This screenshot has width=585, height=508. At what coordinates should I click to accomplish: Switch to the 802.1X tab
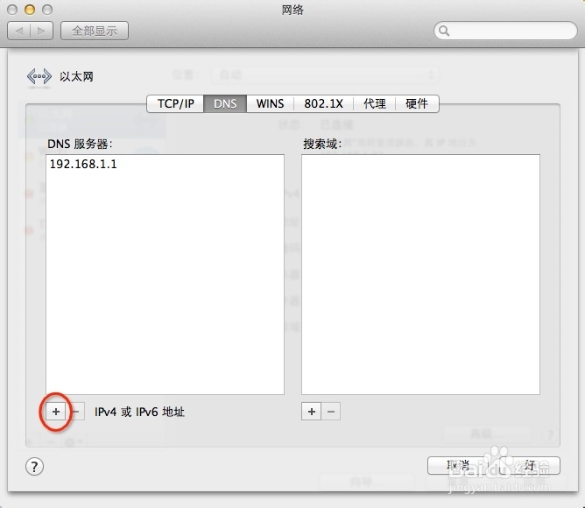pyautogui.click(x=323, y=103)
